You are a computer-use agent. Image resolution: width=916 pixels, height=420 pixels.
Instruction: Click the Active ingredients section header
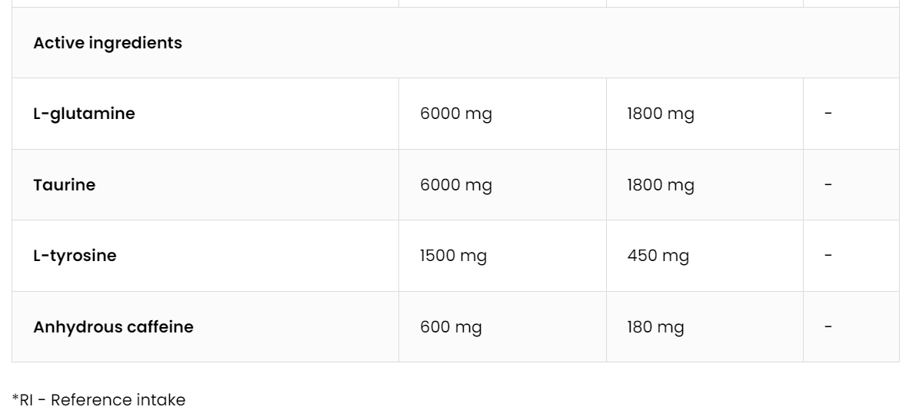pos(108,43)
